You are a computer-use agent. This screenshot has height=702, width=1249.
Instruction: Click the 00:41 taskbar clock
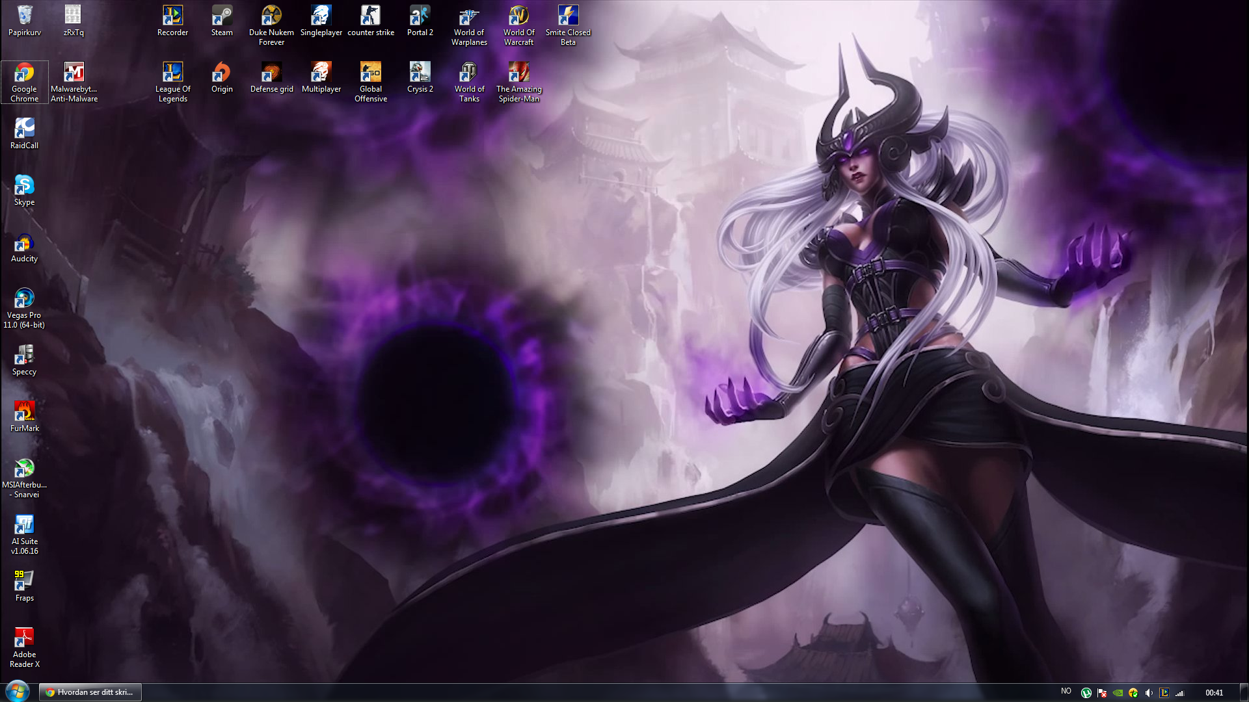point(1214,693)
